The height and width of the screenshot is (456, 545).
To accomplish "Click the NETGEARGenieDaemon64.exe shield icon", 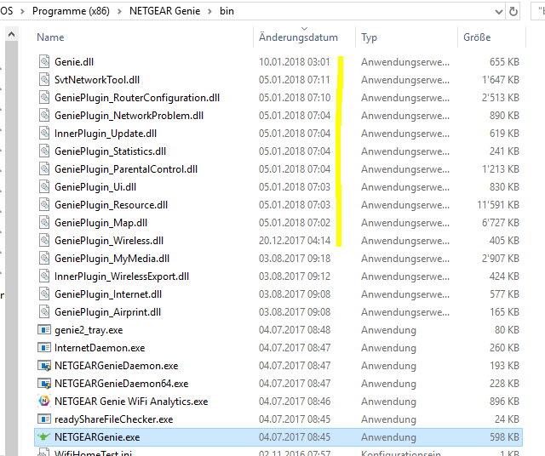I will coord(44,384).
